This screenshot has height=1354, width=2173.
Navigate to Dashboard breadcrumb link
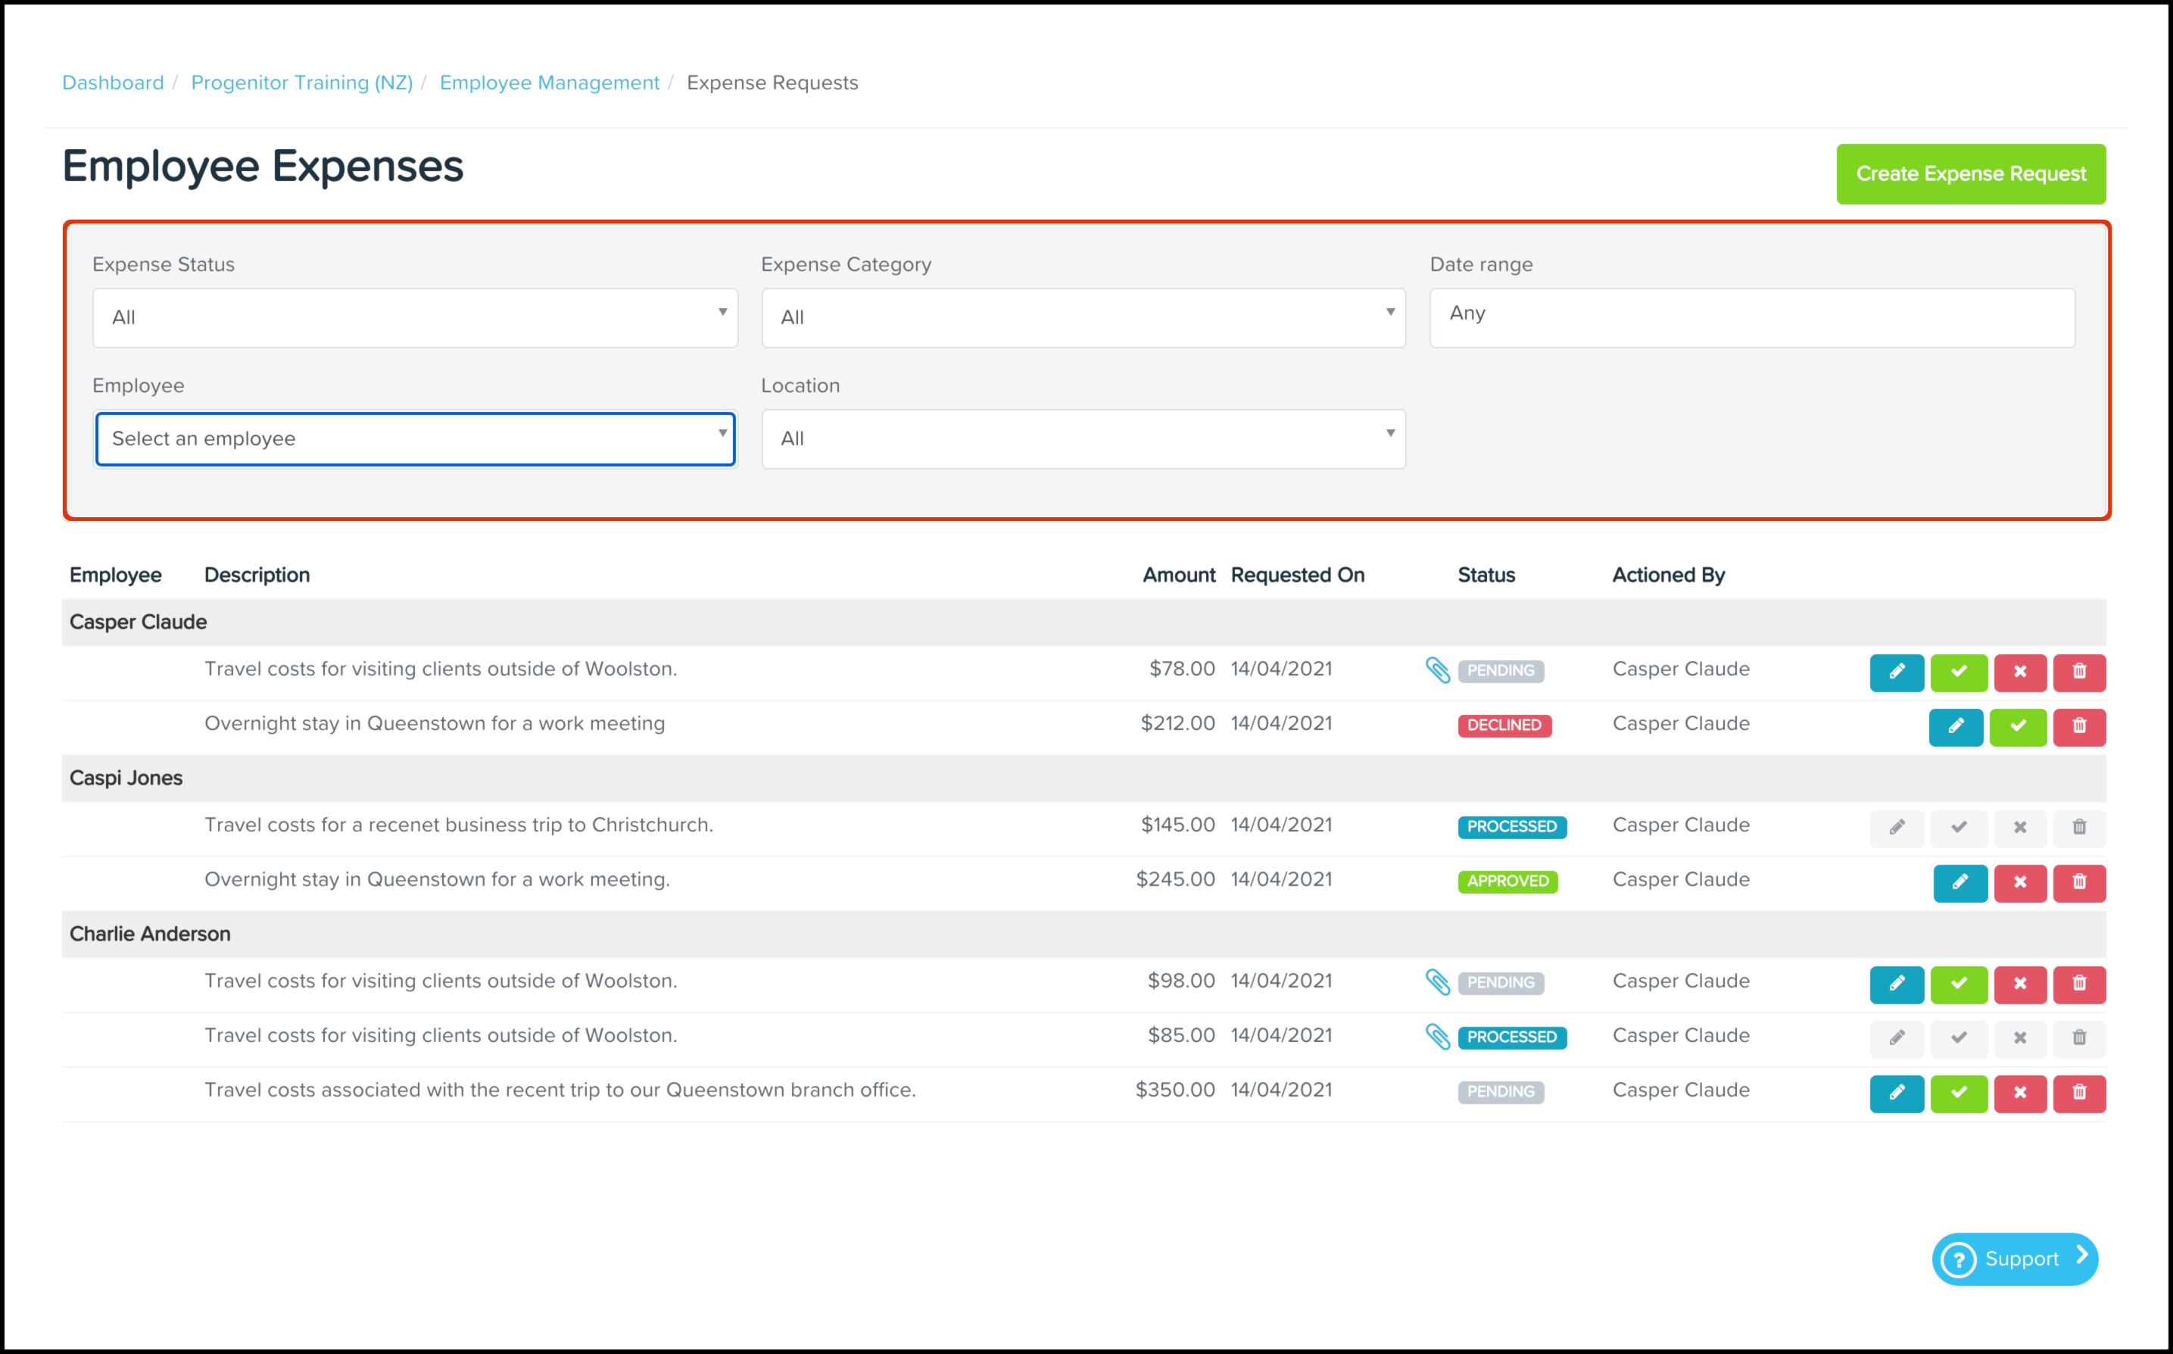113,83
